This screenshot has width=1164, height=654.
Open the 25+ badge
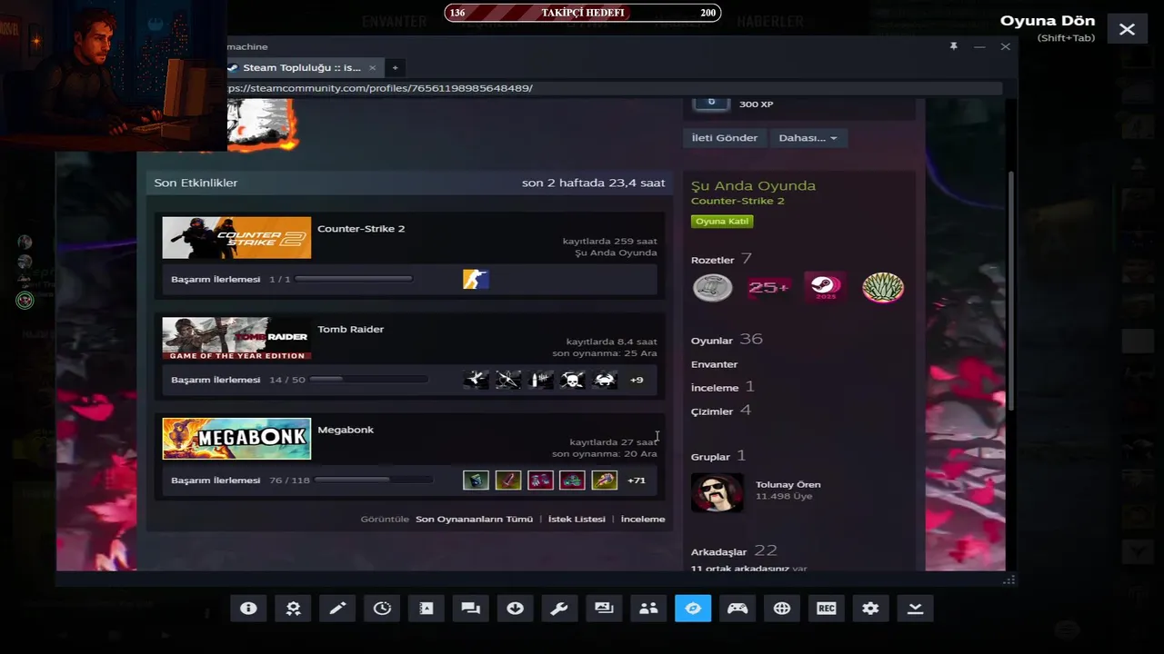pyautogui.click(x=768, y=288)
